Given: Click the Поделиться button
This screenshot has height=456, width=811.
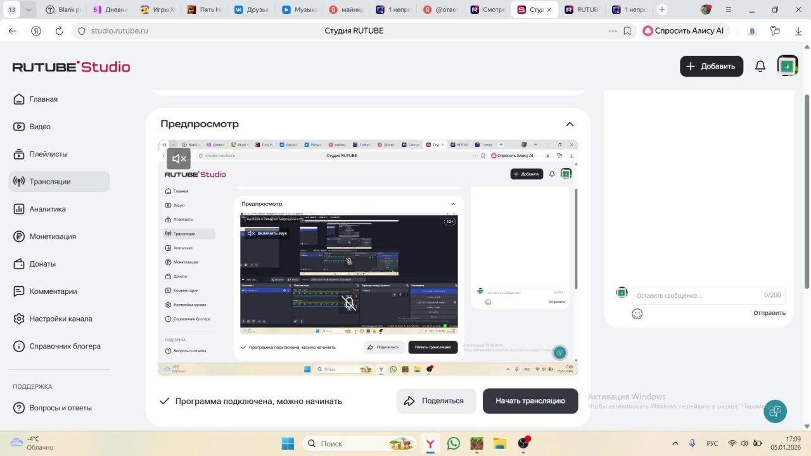Looking at the screenshot, I should 436,401.
